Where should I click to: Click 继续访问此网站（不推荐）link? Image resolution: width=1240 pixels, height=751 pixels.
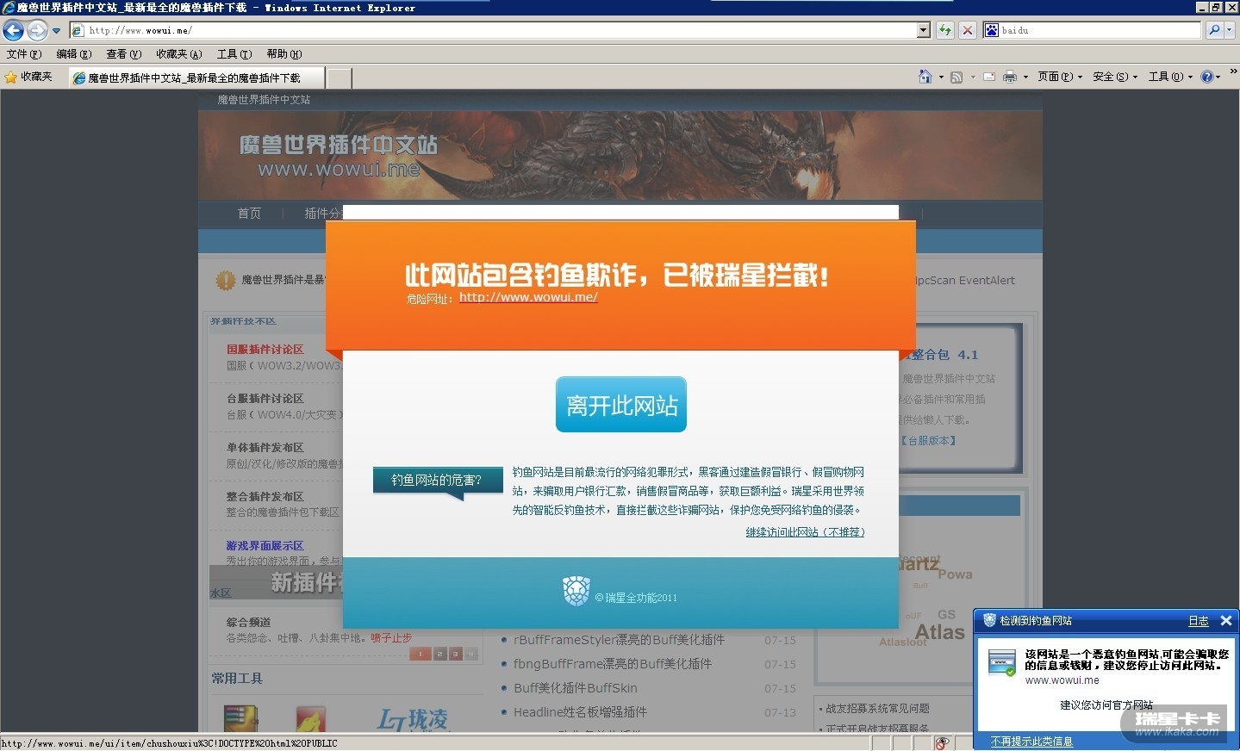coord(805,532)
